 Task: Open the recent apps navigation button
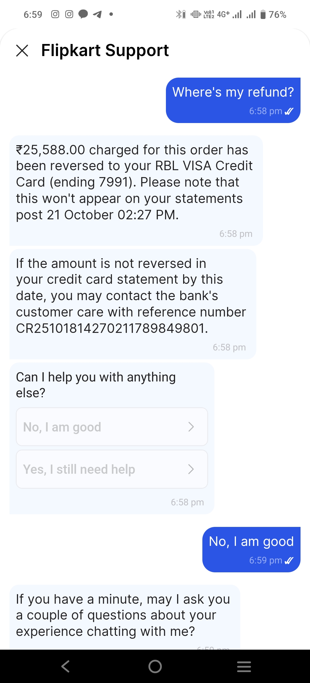pos(244,666)
